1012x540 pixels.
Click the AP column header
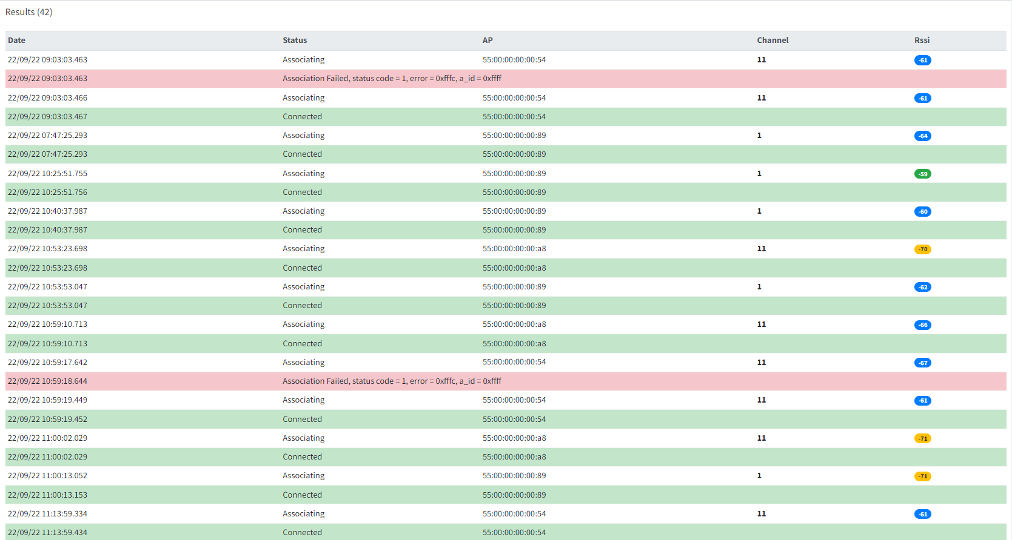(x=488, y=41)
